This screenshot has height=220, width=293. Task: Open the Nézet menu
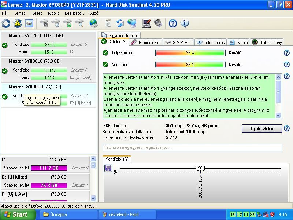point(37,13)
